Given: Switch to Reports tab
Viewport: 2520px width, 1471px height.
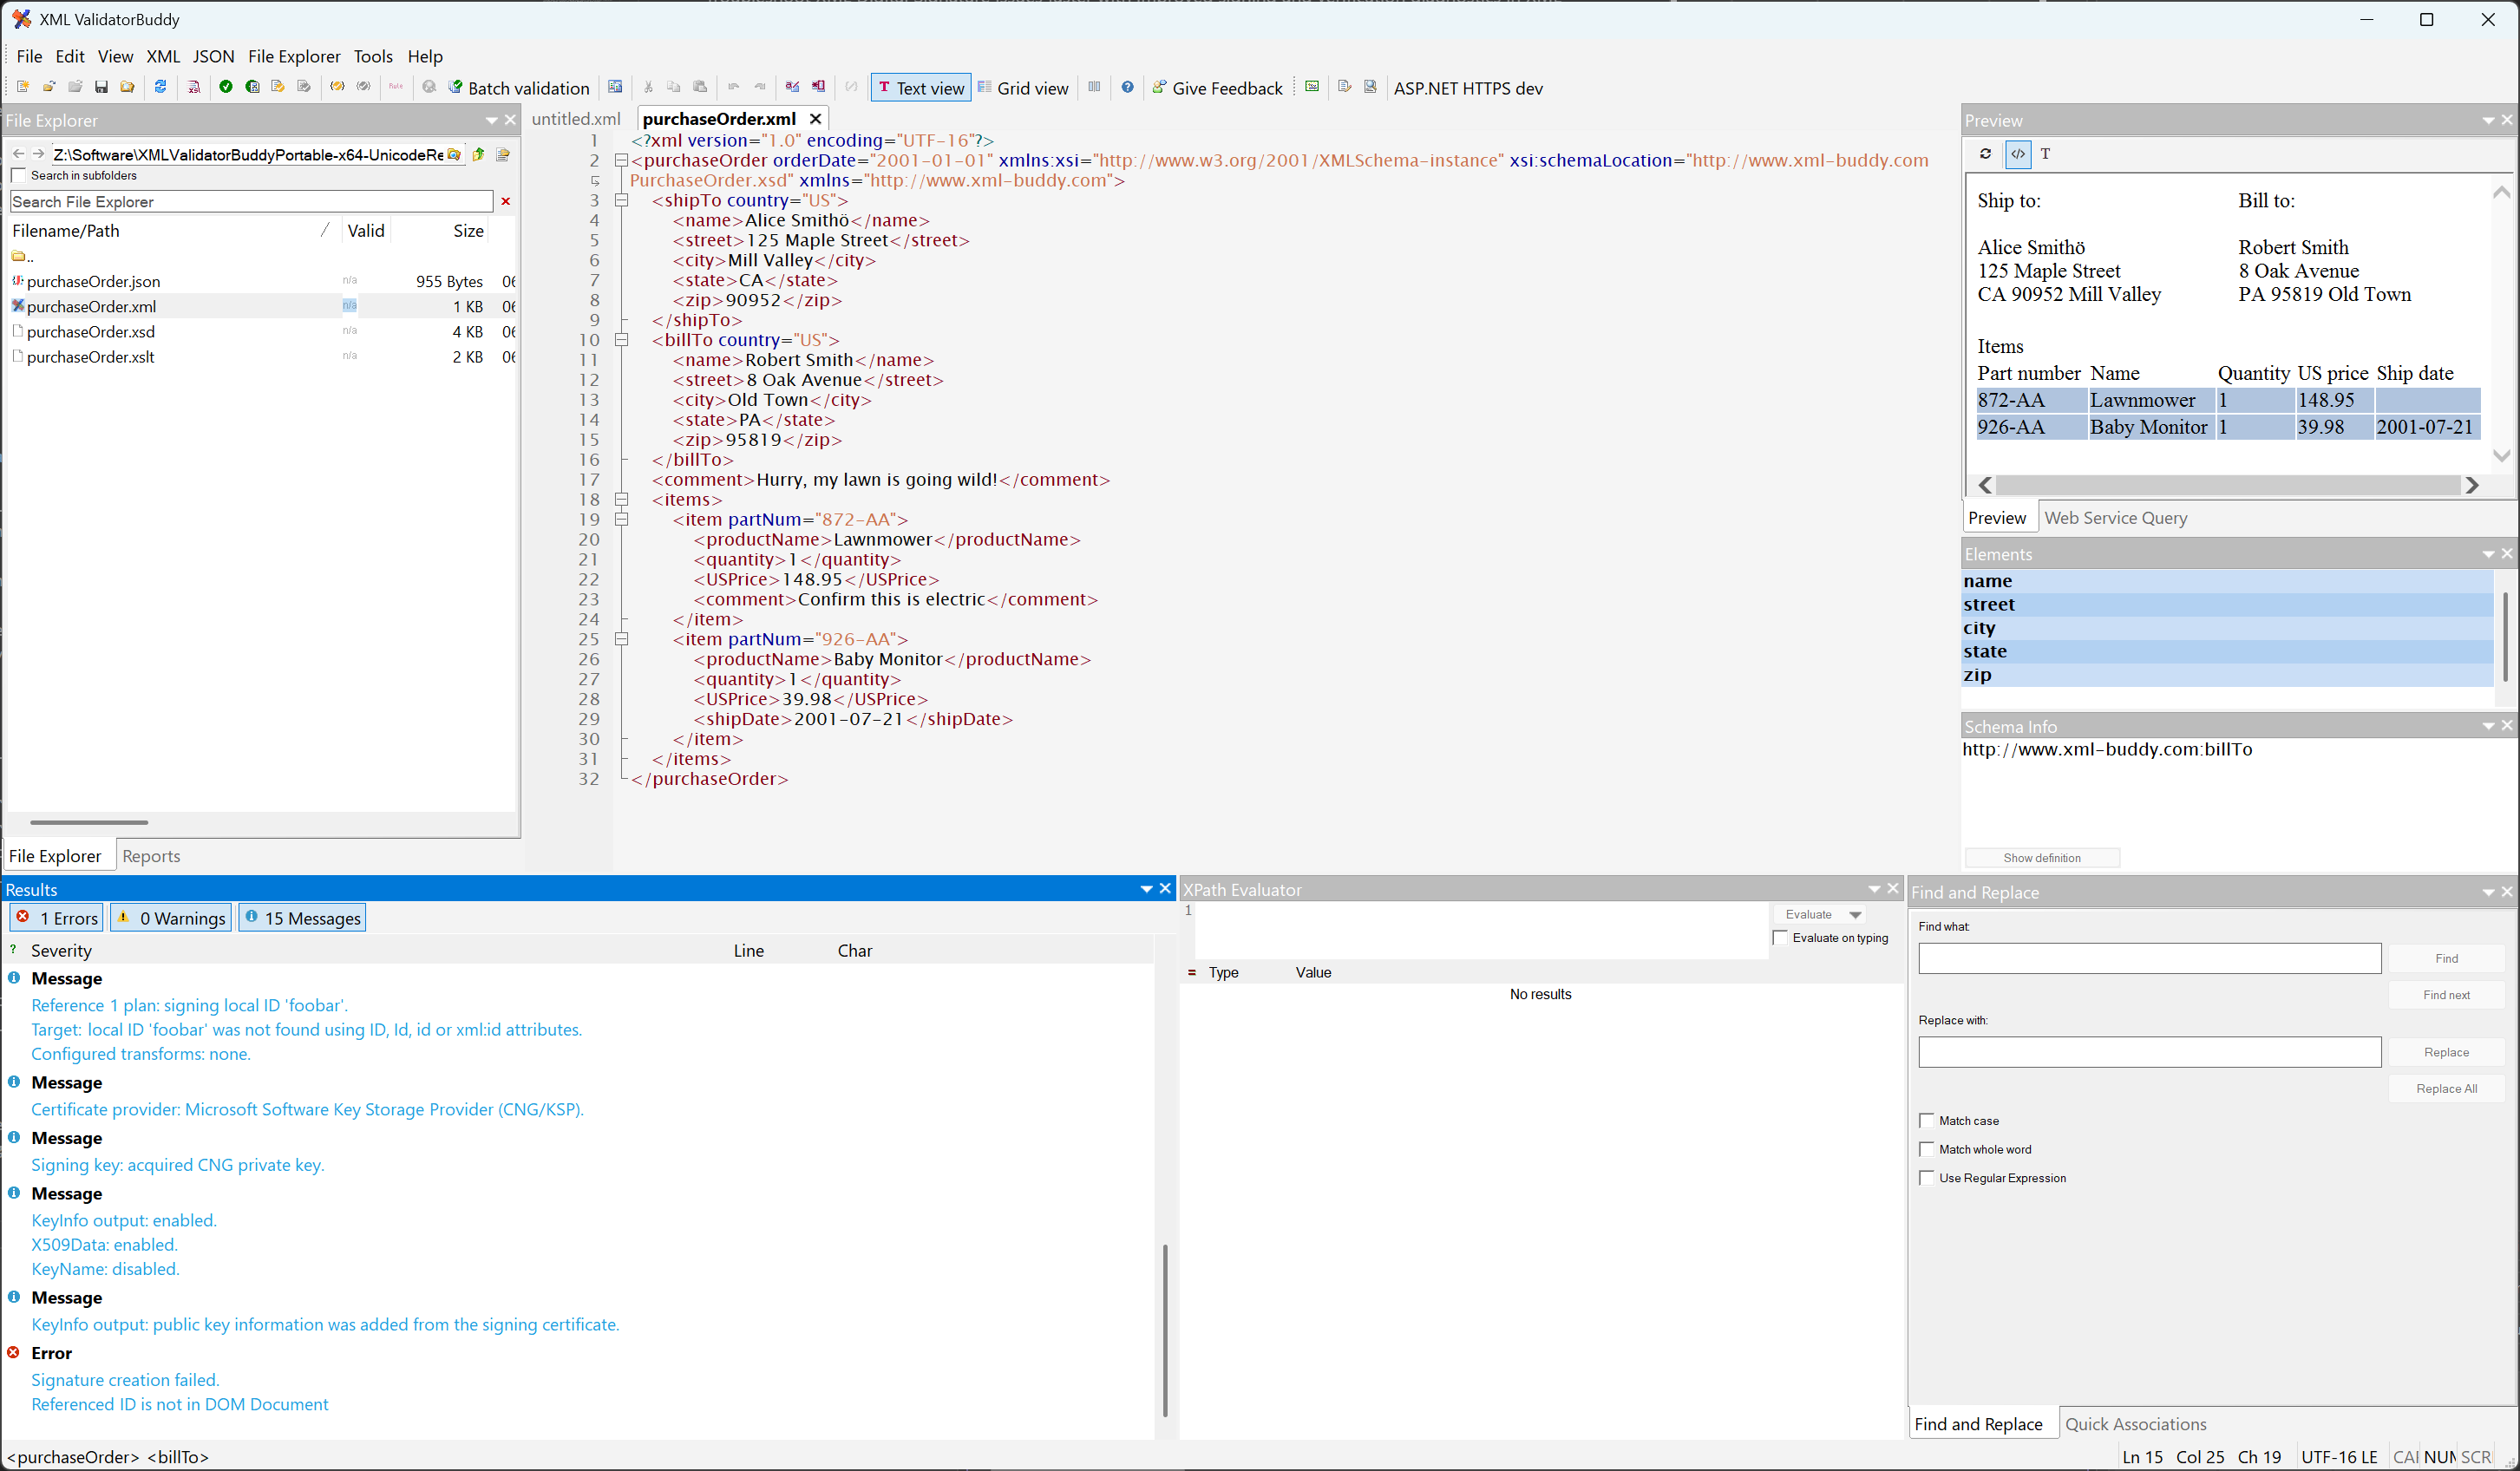Looking at the screenshot, I should (x=151, y=856).
